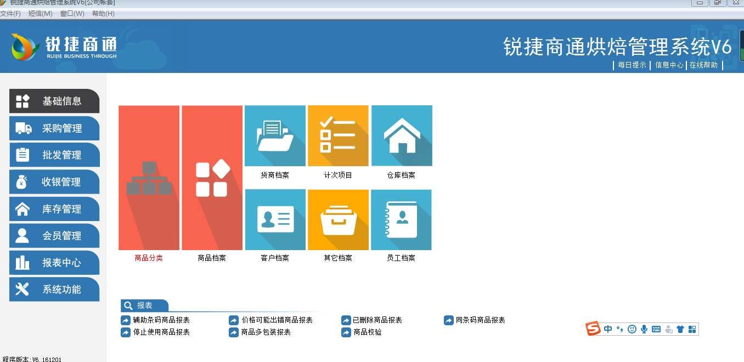Open the 商品多包装报表 report

pos(260,332)
